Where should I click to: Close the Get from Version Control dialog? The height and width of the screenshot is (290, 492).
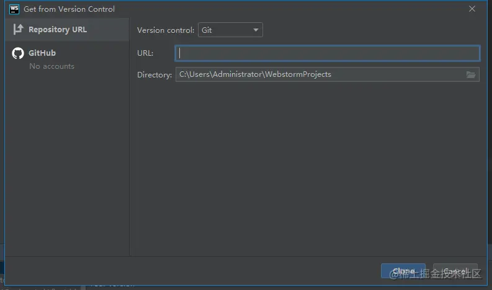tap(472, 9)
